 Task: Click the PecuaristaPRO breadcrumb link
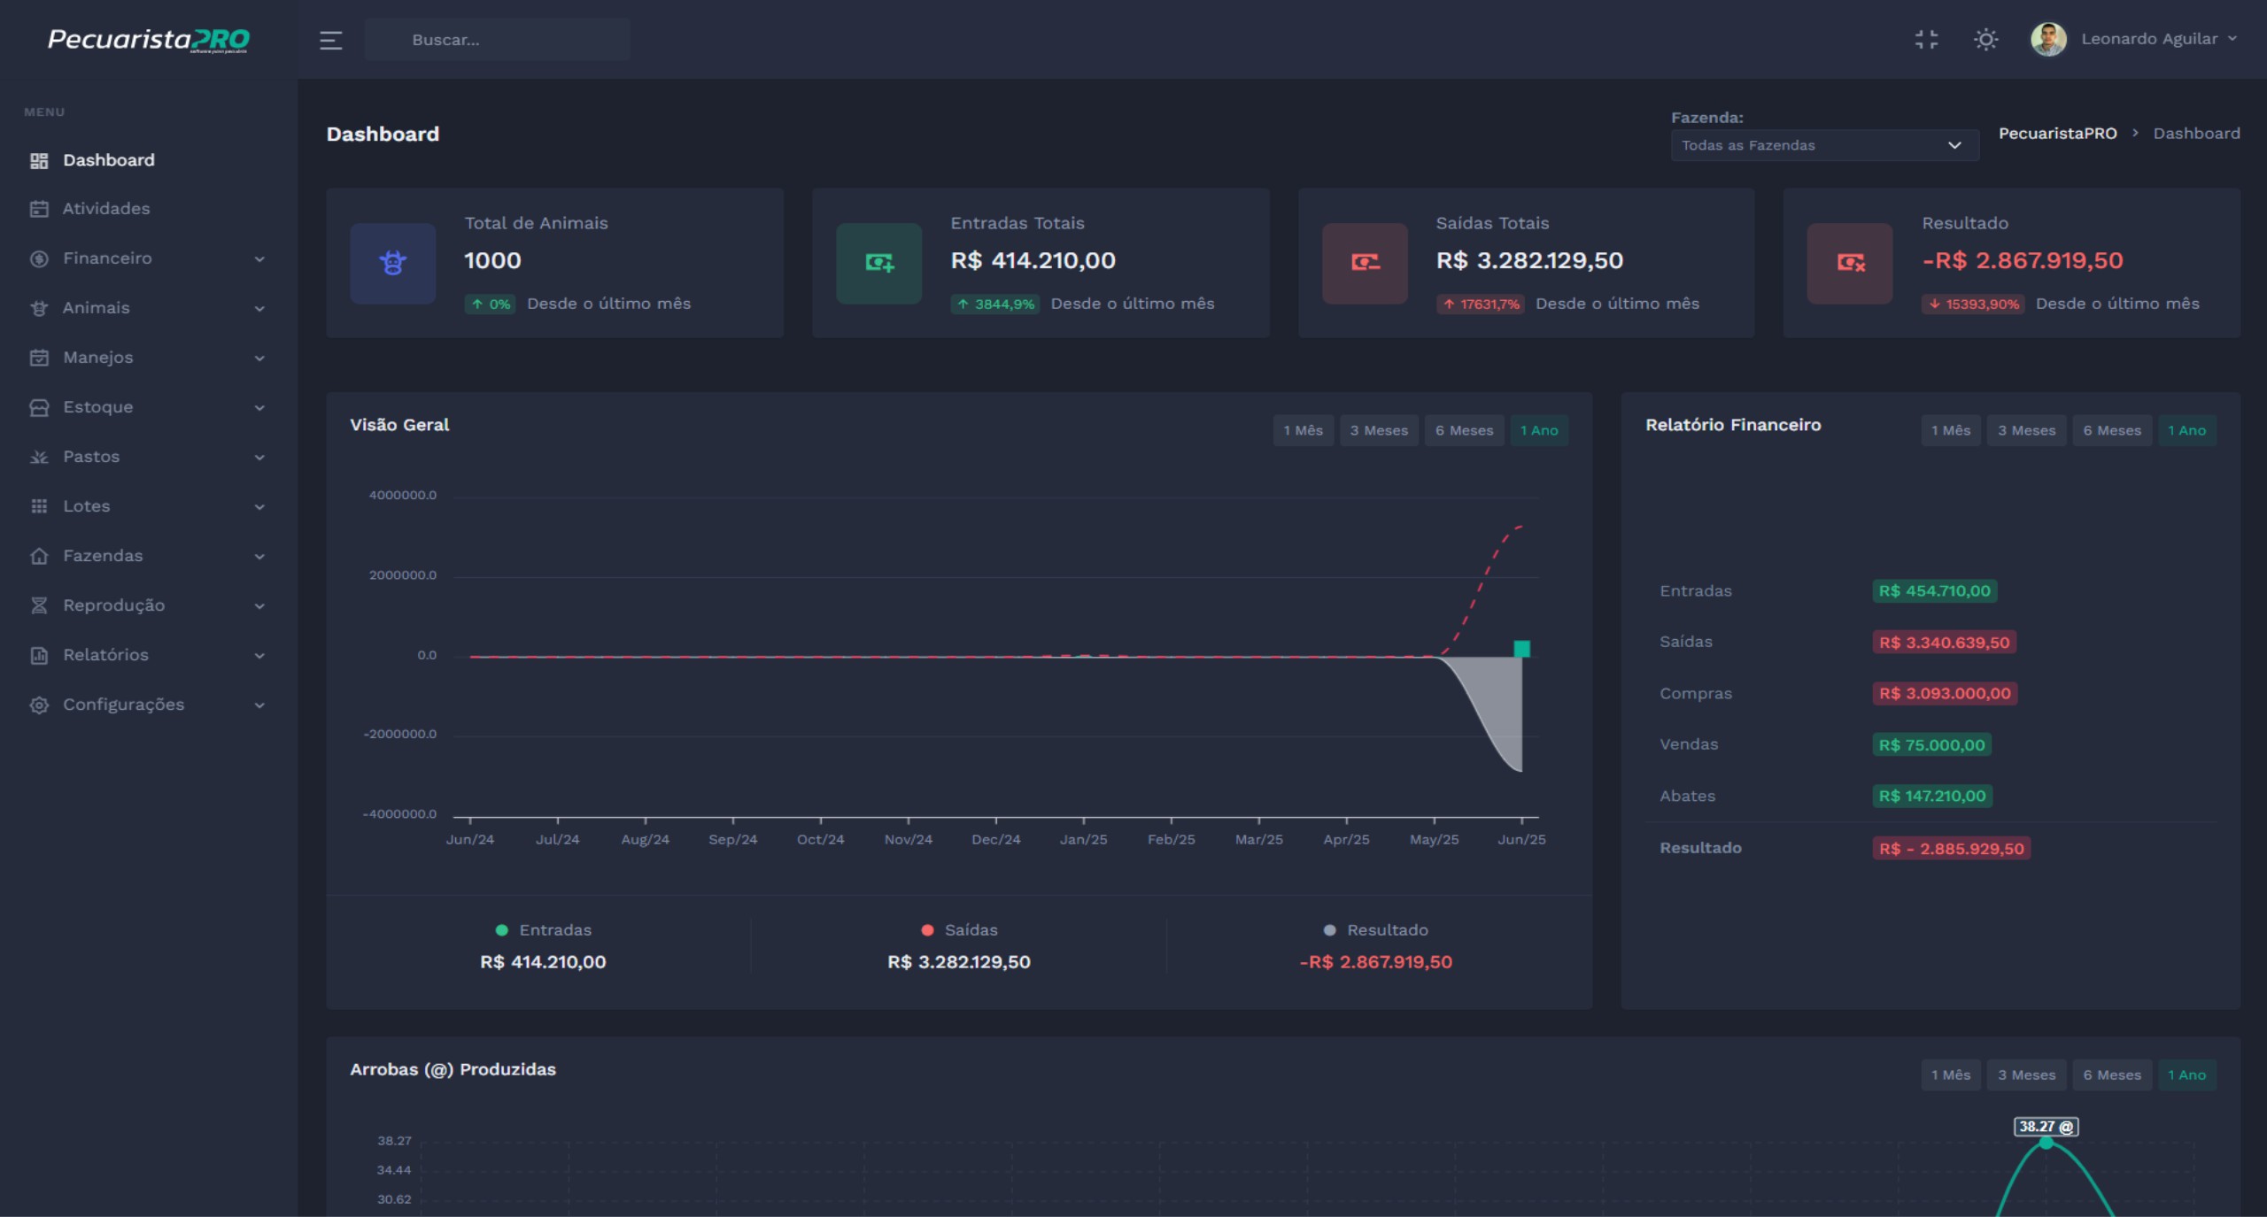click(x=2057, y=134)
